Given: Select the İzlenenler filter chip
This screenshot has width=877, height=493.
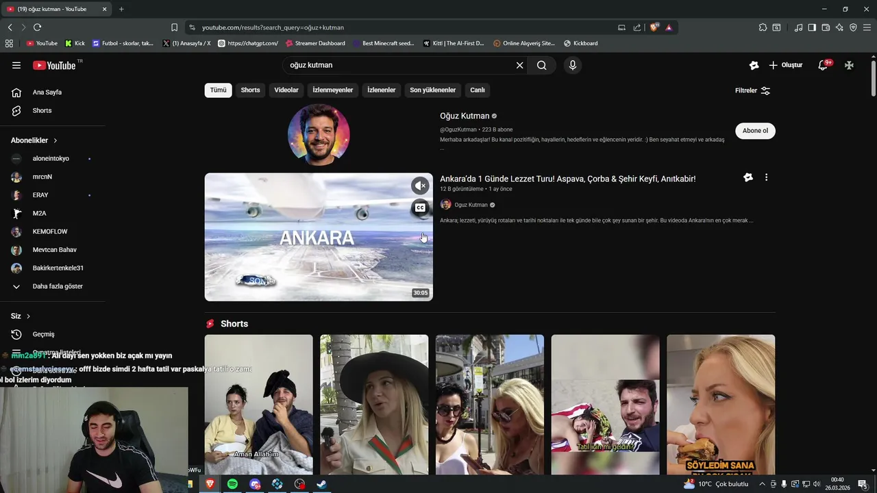Looking at the screenshot, I should [x=382, y=90].
